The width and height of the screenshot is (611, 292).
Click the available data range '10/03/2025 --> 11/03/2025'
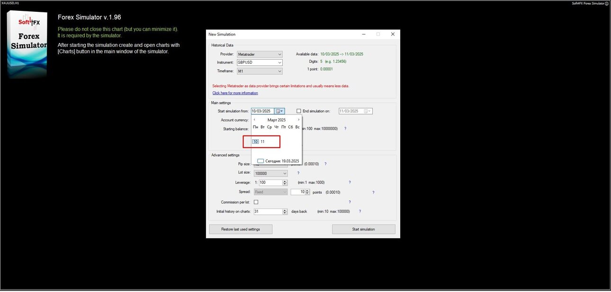(x=341, y=54)
